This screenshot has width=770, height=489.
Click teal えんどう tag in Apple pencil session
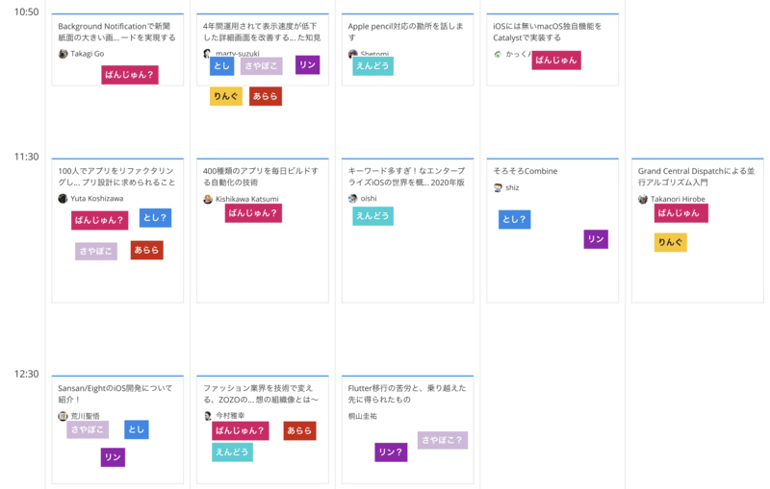372,65
